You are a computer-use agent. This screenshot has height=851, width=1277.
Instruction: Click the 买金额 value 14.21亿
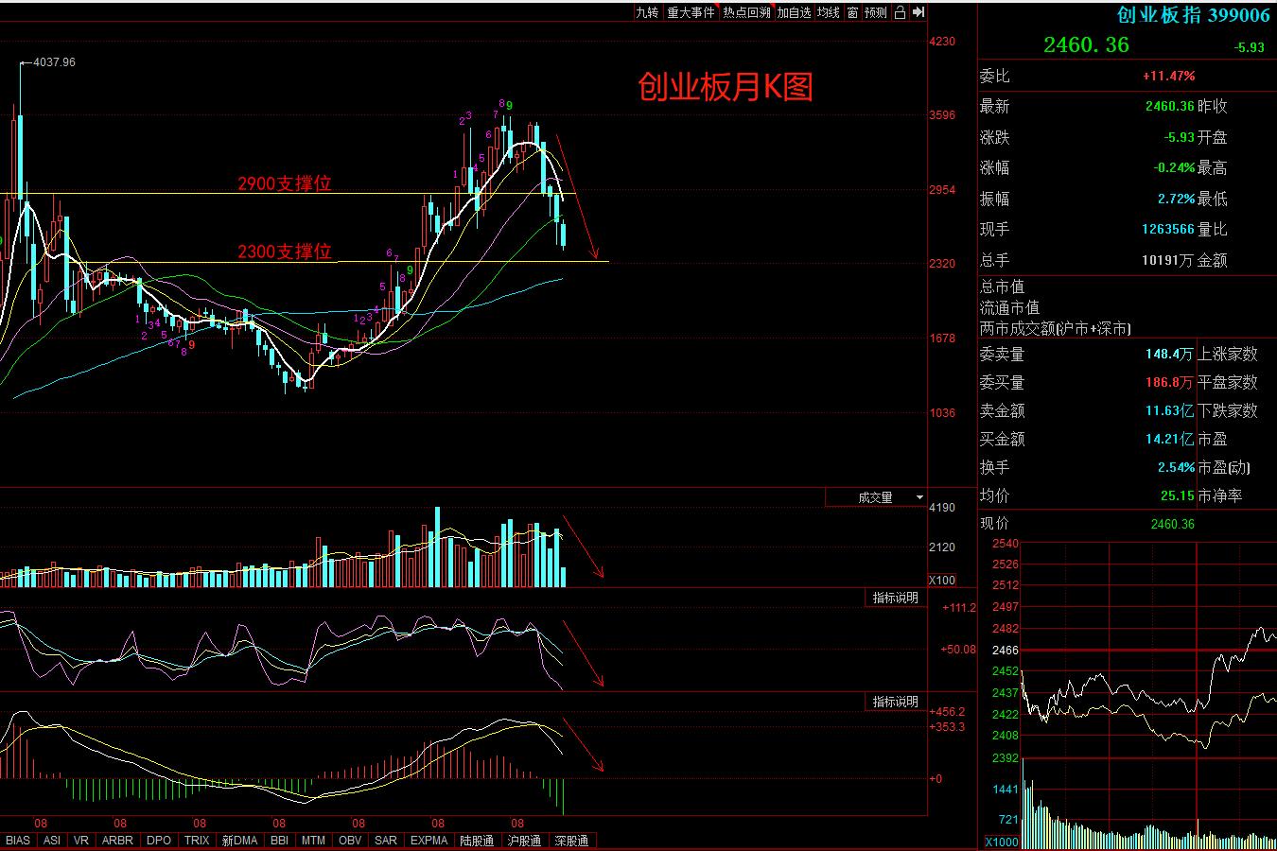(1169, 439)
